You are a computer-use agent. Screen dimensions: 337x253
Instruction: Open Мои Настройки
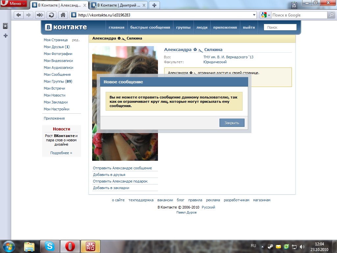[x=57, y=109]
